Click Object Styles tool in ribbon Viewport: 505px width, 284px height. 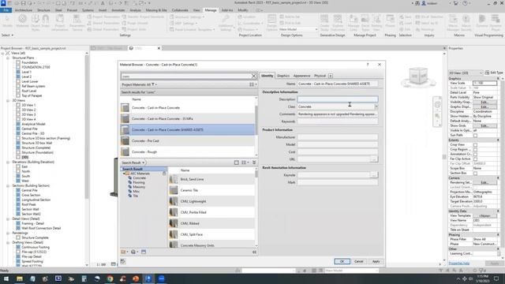point(36,23)
